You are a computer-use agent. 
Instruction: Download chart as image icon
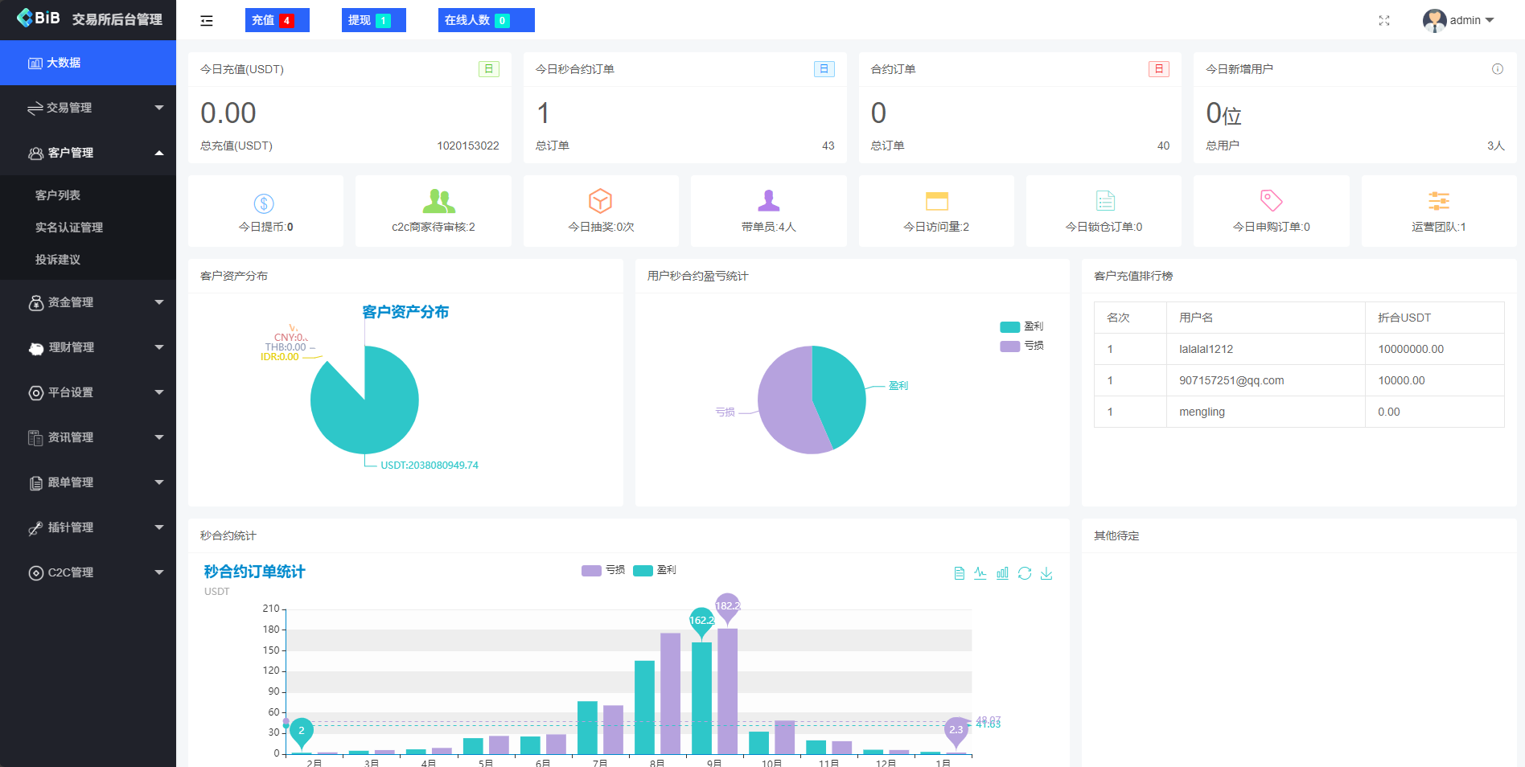[1046, 573]
